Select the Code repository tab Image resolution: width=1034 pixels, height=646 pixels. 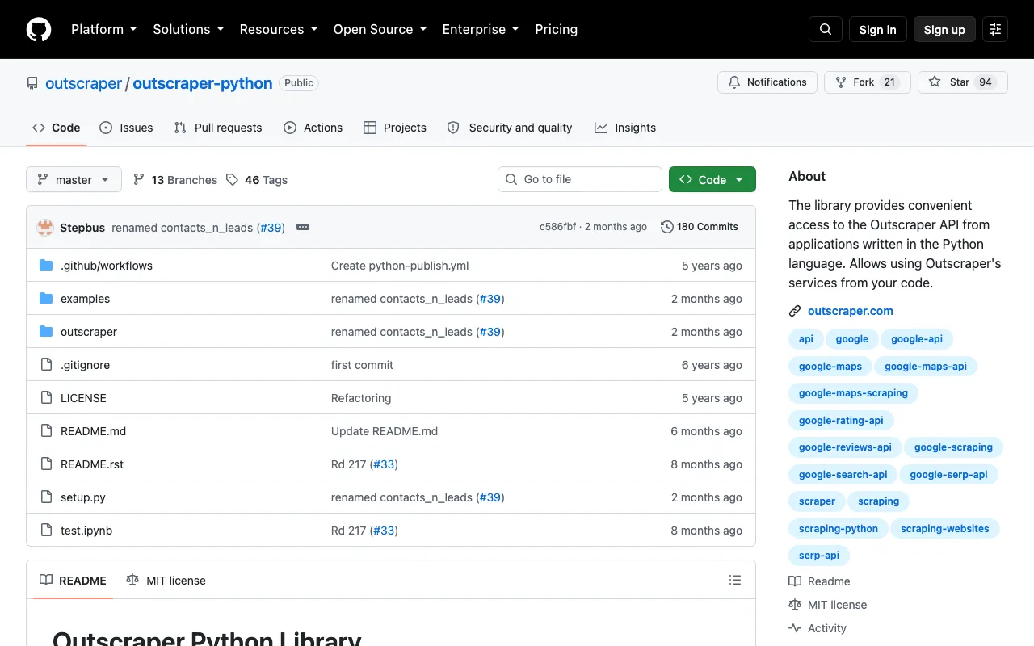pyautogui.click(x=57, y=128)
